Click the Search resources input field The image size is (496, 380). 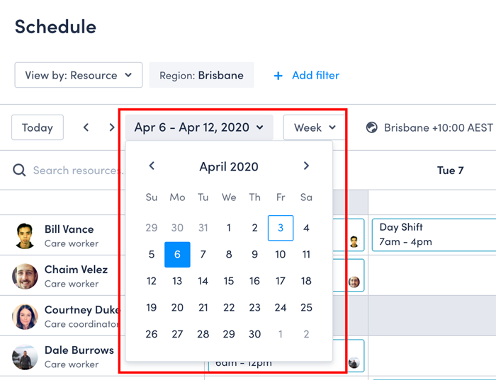(x=77, y=171)
